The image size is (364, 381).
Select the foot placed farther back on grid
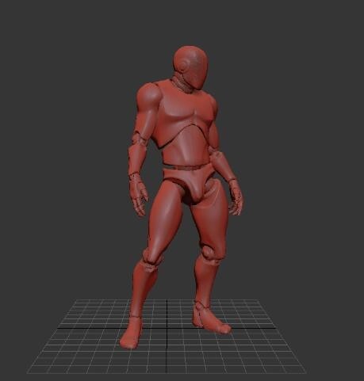210,318
